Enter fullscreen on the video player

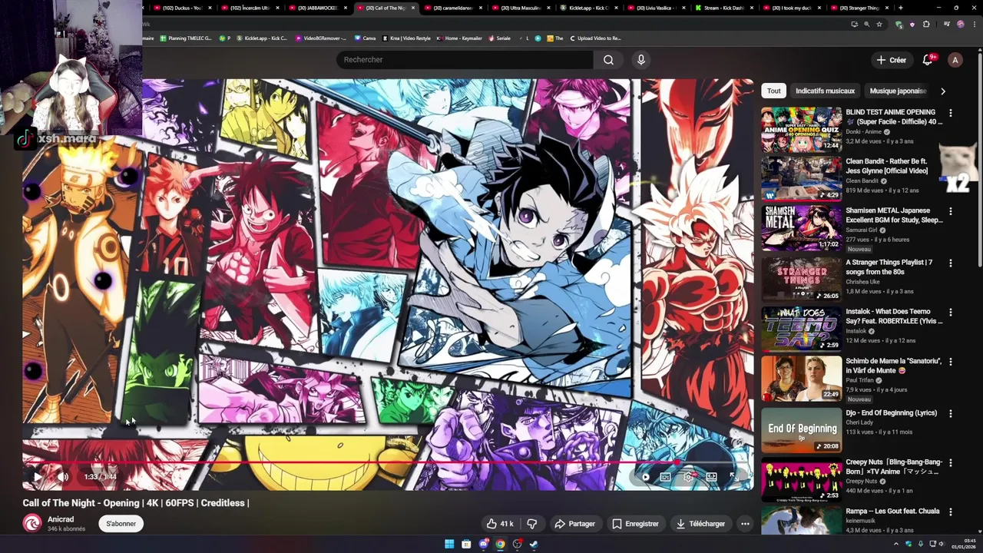[733, 477]
